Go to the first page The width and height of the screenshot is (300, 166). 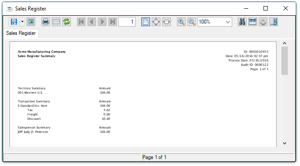coord(81,22)
